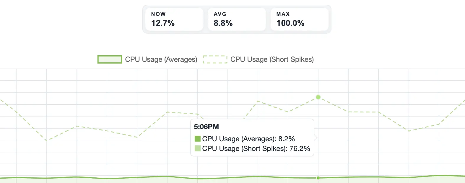
Task: Click the data point on the solid averages line
Action: tap(318, 178)
